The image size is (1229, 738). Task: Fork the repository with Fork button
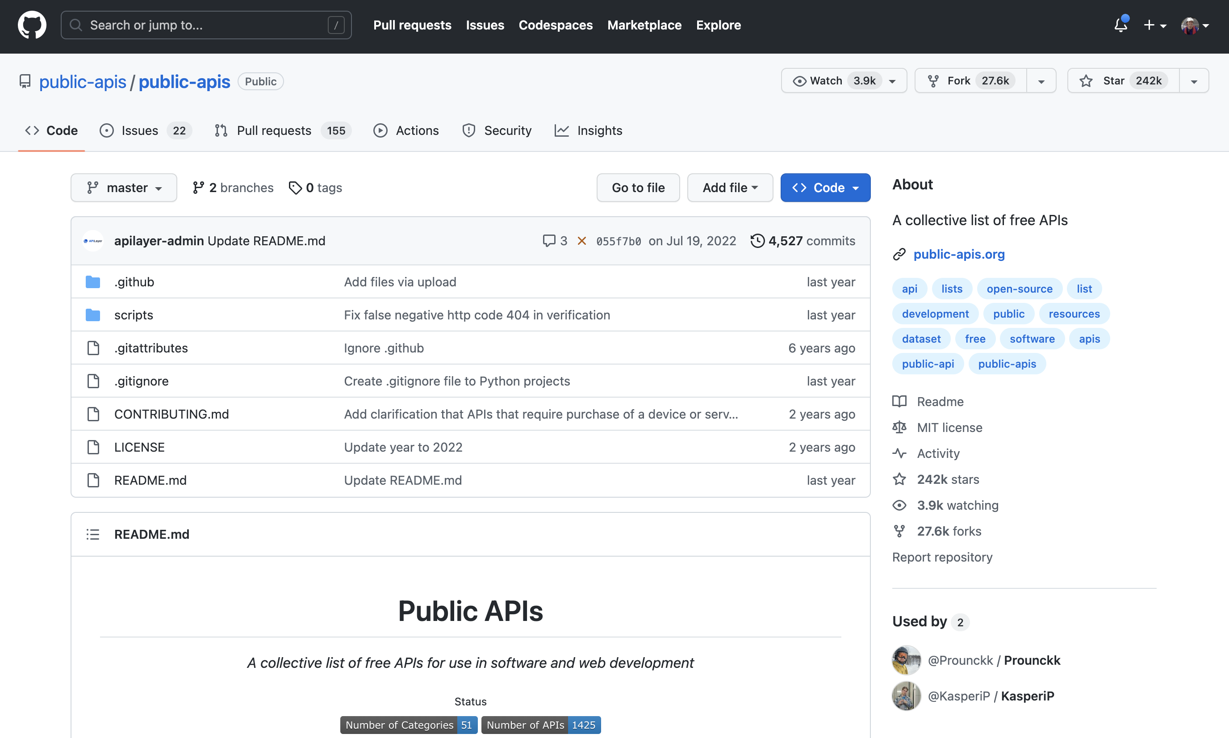tap(970, 80)
